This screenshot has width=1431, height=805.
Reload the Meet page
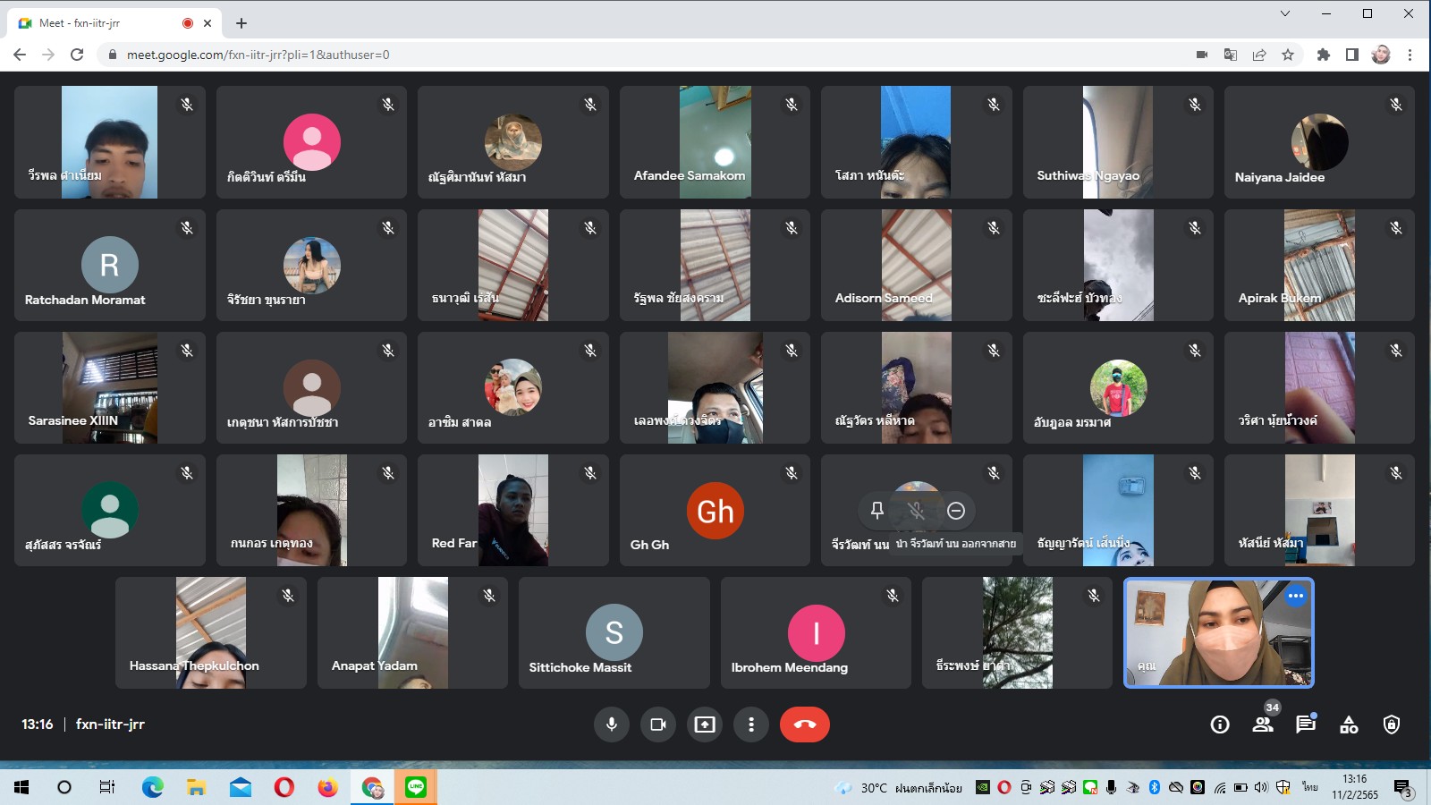(77, 55)
